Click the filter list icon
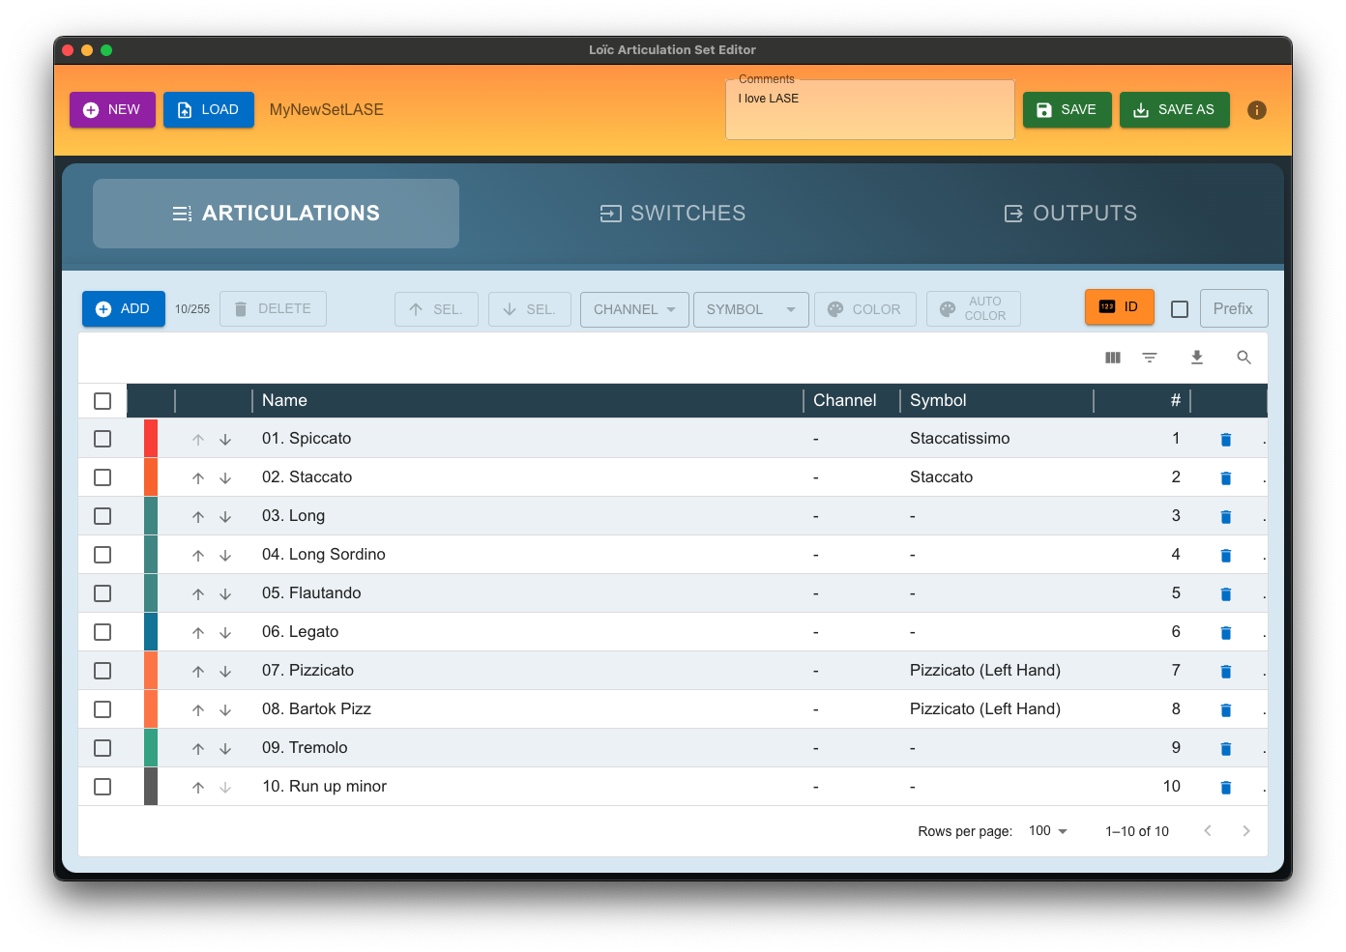This screenshot has width=1346, height=952. click(1150, 358)
